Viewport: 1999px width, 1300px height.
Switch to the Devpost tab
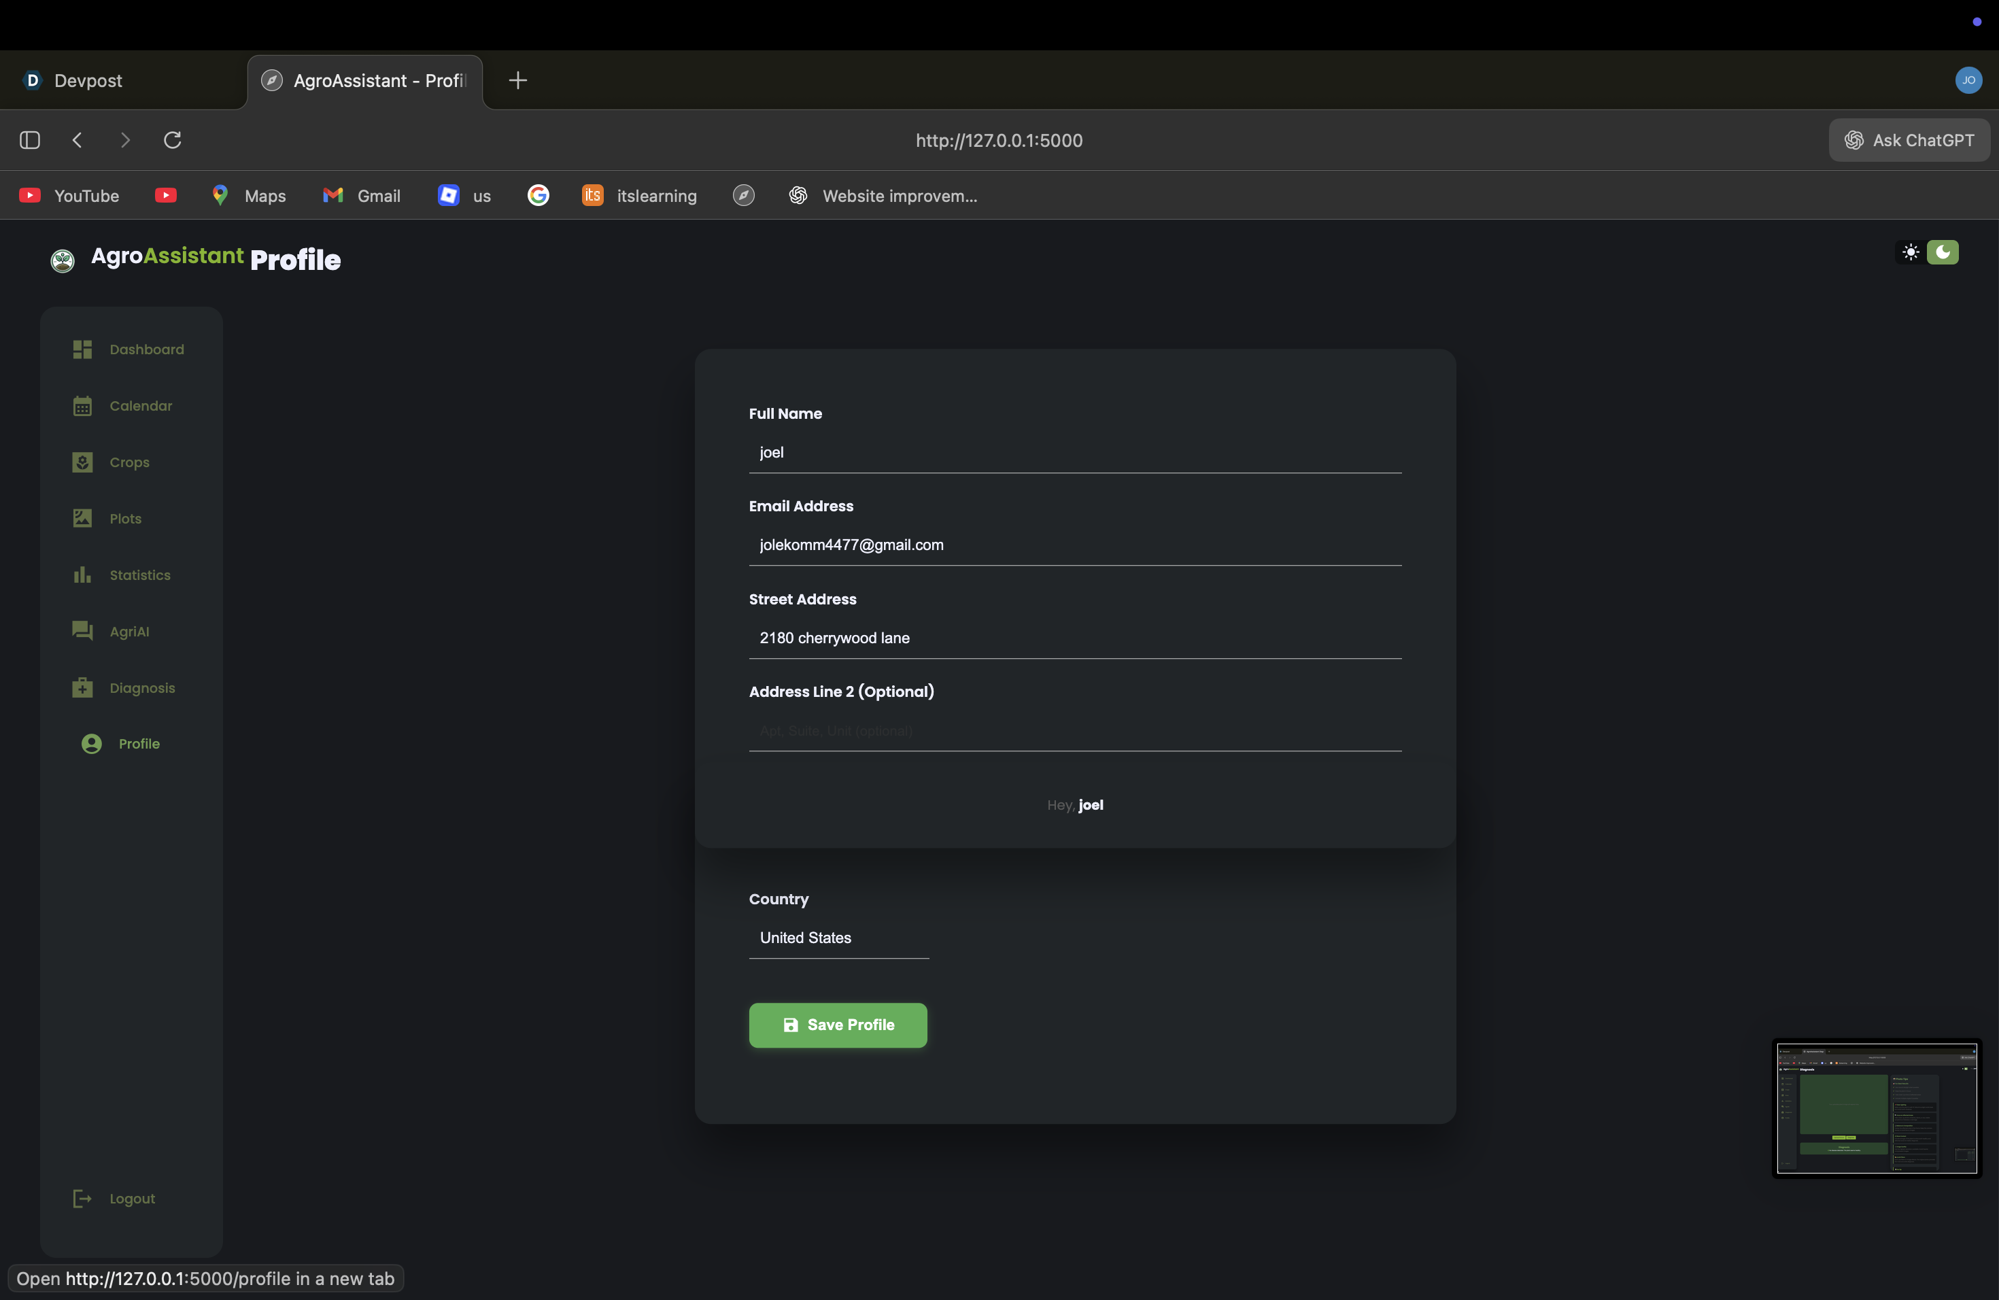[87, 81]
